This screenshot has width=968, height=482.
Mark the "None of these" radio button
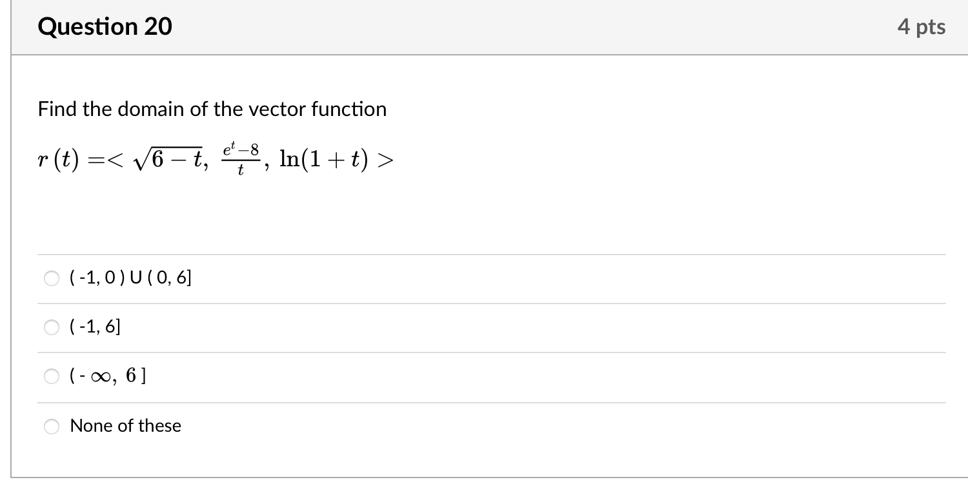pyautogui.click(x=51, y=426)
